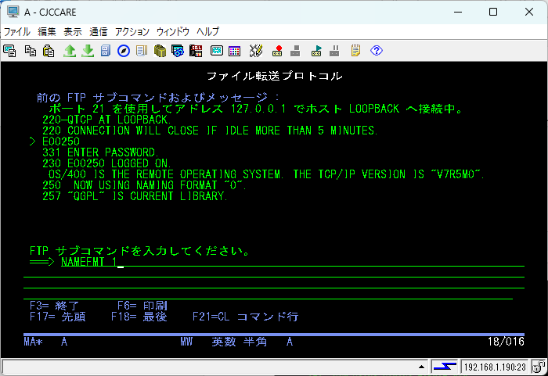Click the copy toolbar icon
The image size is (548, 376).
point(31,51)
